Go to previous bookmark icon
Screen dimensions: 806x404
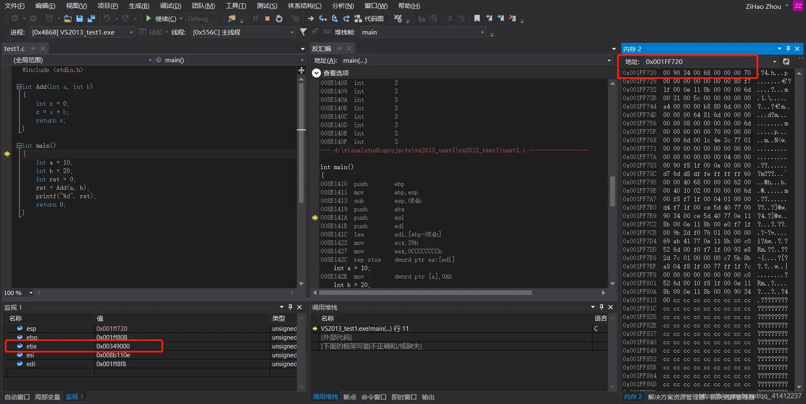tap(489, 18)
